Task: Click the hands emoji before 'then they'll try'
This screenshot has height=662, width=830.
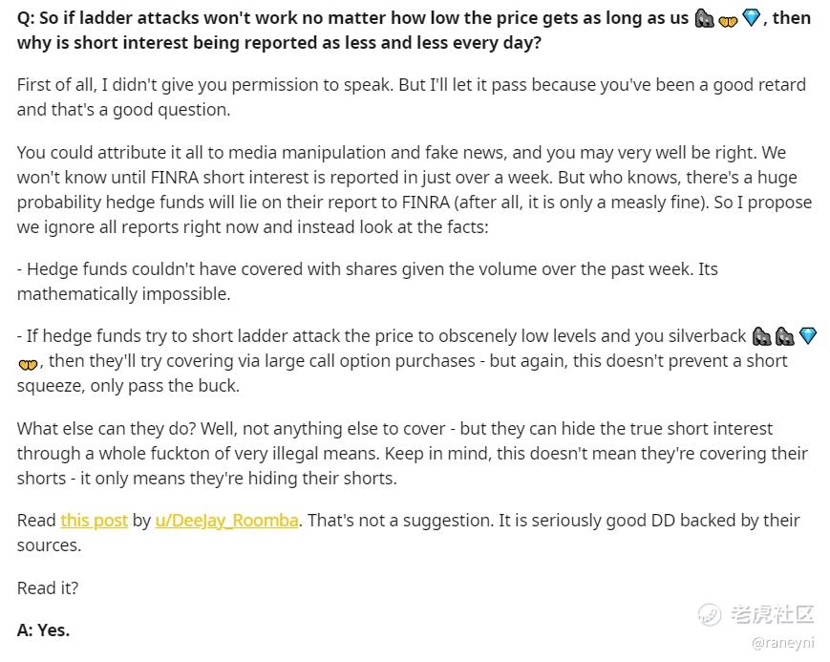Action: click(28, 364)
